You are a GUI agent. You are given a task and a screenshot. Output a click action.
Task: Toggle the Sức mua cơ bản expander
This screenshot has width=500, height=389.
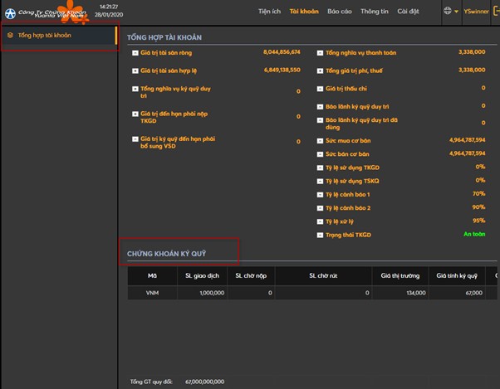click(321, 141)
